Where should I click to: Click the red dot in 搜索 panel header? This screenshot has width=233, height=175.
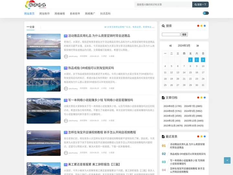198,26
